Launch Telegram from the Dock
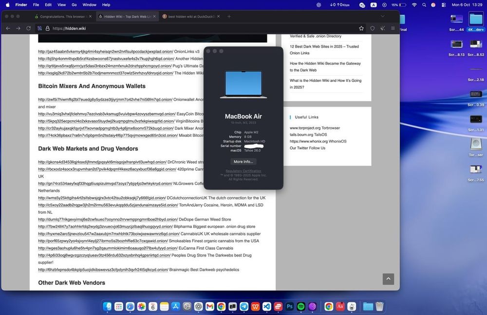 [244, 307]
